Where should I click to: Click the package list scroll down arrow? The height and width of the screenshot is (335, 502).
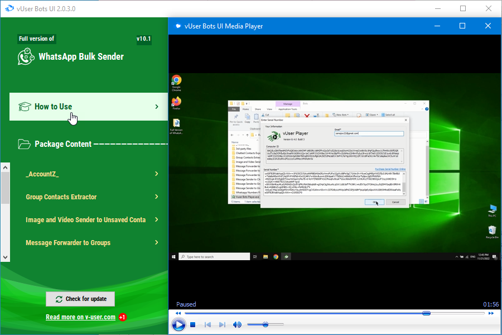[x=5, y=257]
